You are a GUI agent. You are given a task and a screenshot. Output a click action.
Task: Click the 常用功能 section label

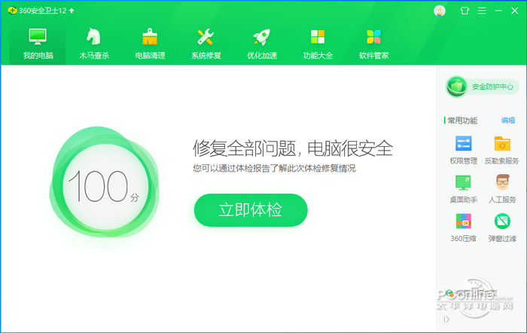(x=462, y=121)
